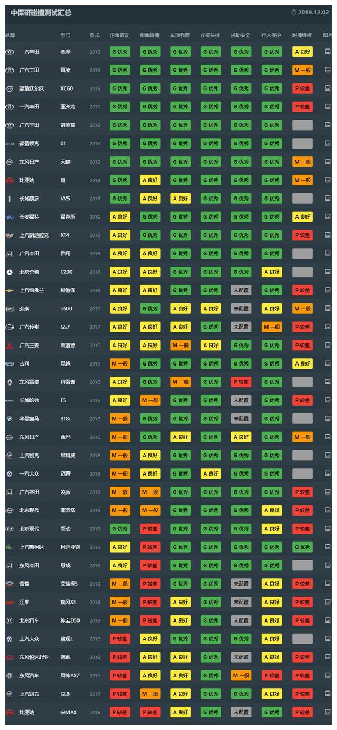
Task: Click the BMW logo in the 318i row
Action: [9, 419]
